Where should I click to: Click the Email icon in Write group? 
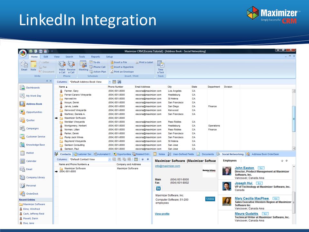click(24, 66)
